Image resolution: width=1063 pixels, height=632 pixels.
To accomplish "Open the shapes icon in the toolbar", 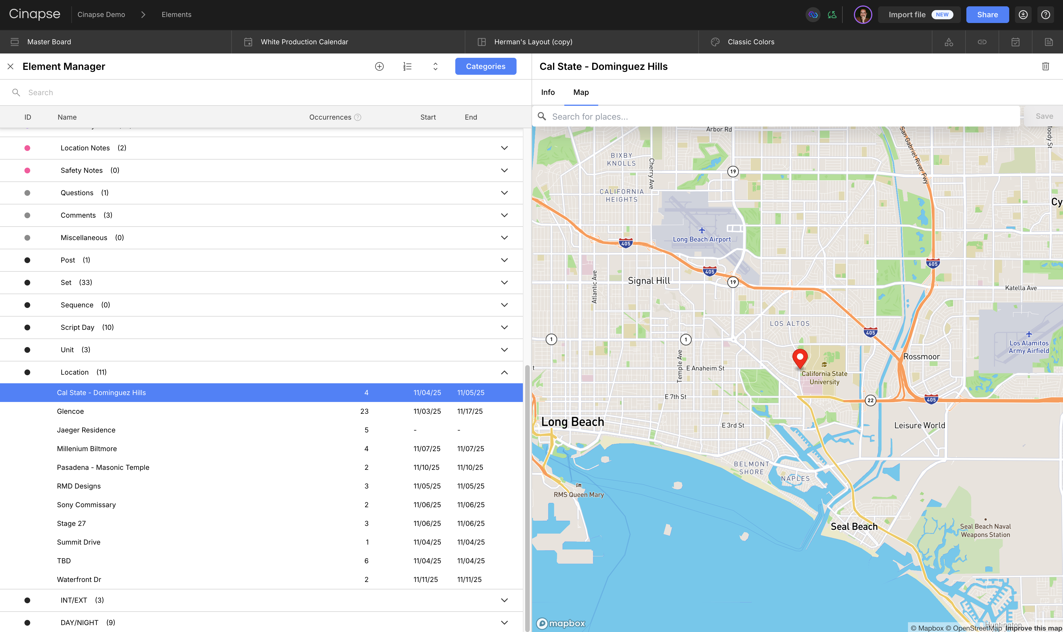I will [x=949, y=42].
